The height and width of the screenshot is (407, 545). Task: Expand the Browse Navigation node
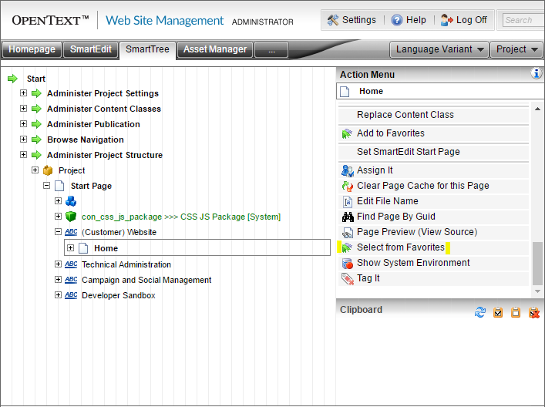(23, 139)
